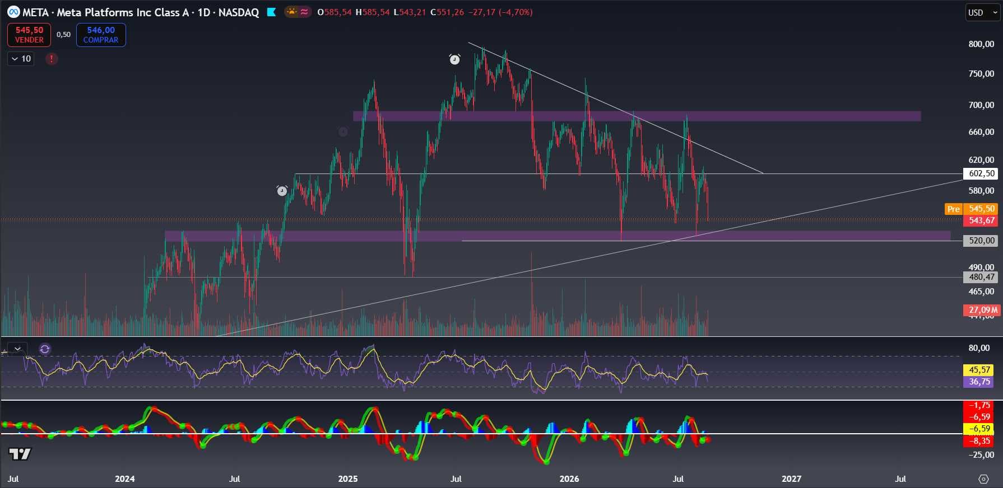The width and height of the screenshot is (1003, 488).
Task: Click the purple circular arrows icon in RSI pane
Action: (x=45, y=349)
